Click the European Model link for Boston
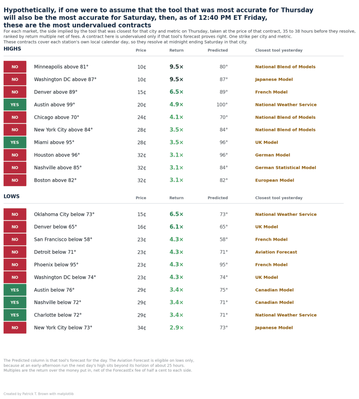The height and width of the screenshot is (399, 359). pos(274,180)
